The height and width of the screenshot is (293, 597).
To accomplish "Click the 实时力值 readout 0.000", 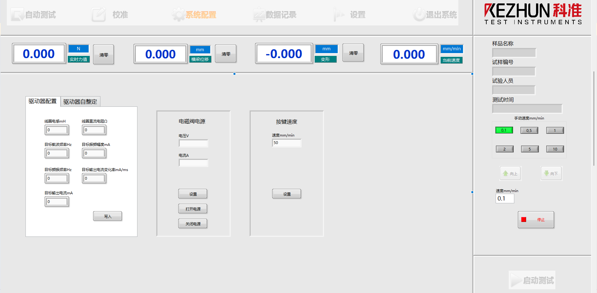I will 39,54.
